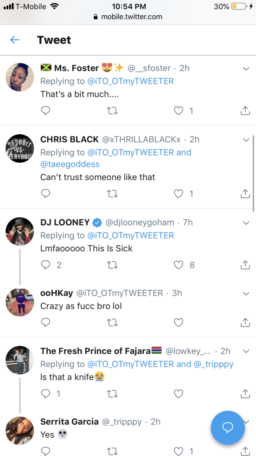View CHRIS BLACK's Detroit avatar

[x=20, y=149]
